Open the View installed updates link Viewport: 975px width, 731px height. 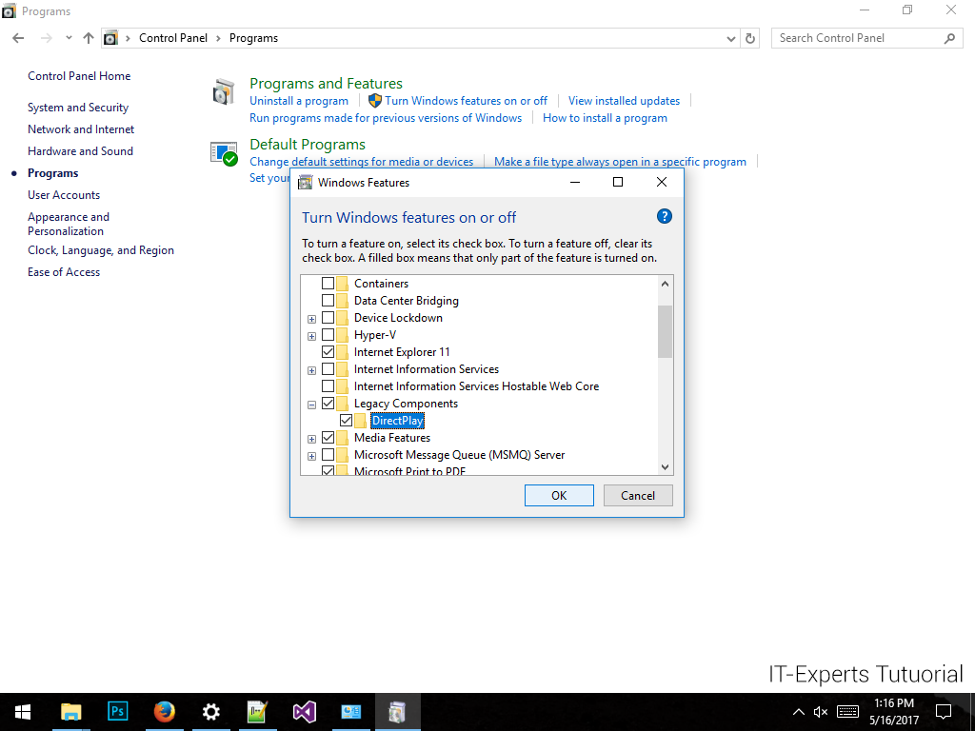point(624,101)
